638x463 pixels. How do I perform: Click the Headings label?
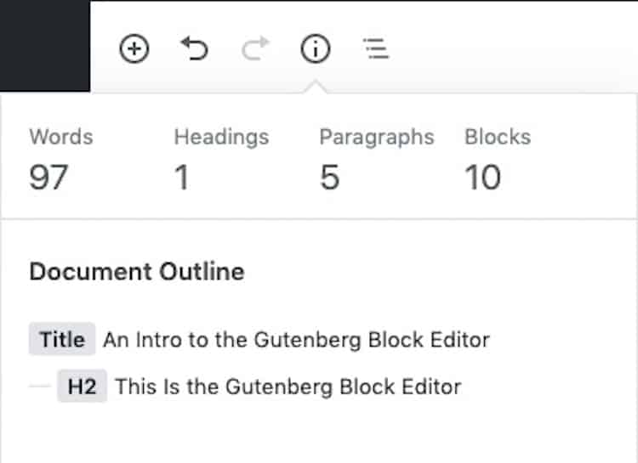click(x=221, y=137)
